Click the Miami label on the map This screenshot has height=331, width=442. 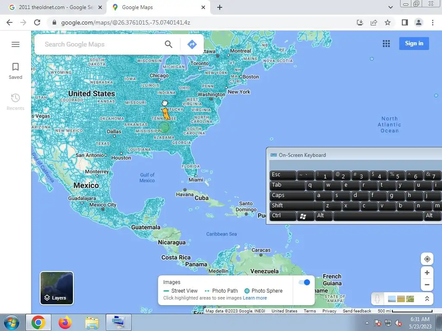[x=196, y=180]
